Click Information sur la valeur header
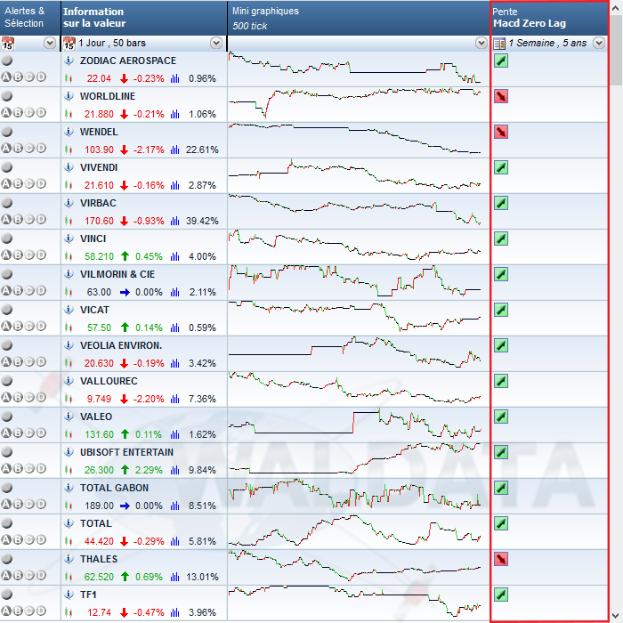The image size is (623, 623). tap(144, 18)
